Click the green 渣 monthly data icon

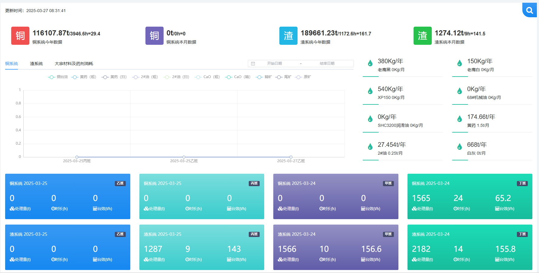(x=422, y=36)
